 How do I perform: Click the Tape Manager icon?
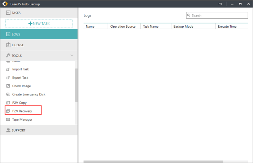[8, 120]
